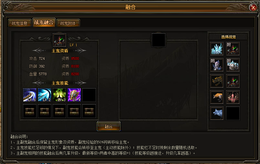Choose the yellow dragon pet icon
Screen dimensions: 260x164
216,81
